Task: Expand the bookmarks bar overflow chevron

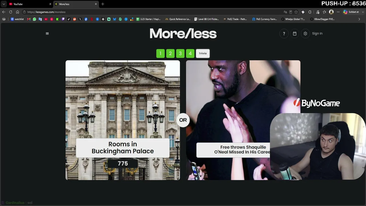Action: (x=359, y=19)
